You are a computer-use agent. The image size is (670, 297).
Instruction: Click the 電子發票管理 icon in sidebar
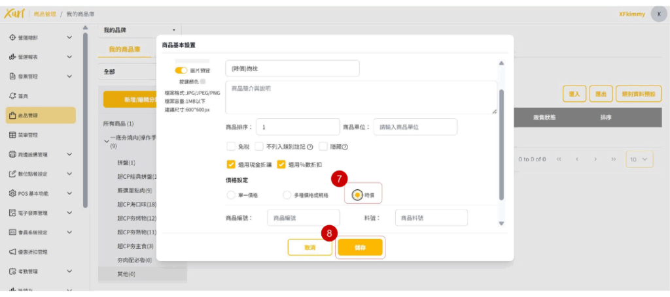click(x=12, y=213)
